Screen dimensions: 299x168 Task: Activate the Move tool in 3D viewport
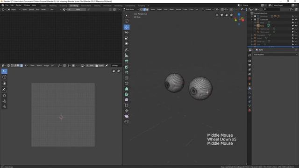127,27
